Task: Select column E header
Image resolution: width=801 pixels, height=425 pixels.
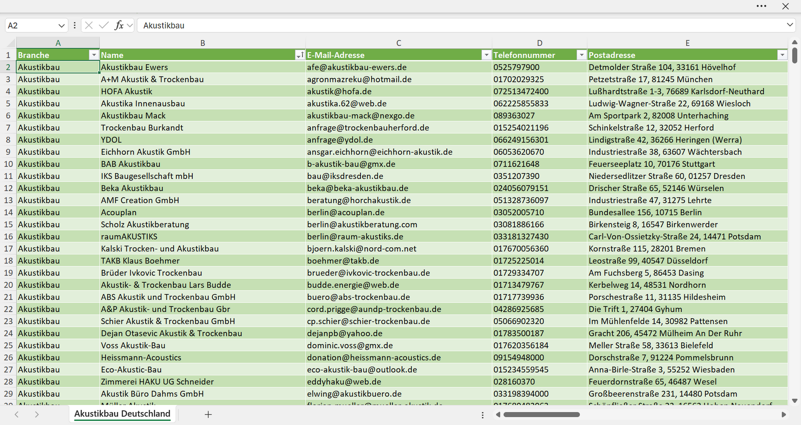Action: click(688, 43)
